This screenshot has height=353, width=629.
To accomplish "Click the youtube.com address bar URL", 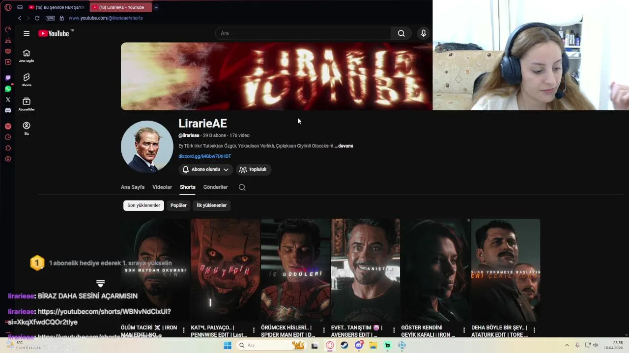I will [x=106, y=18].
